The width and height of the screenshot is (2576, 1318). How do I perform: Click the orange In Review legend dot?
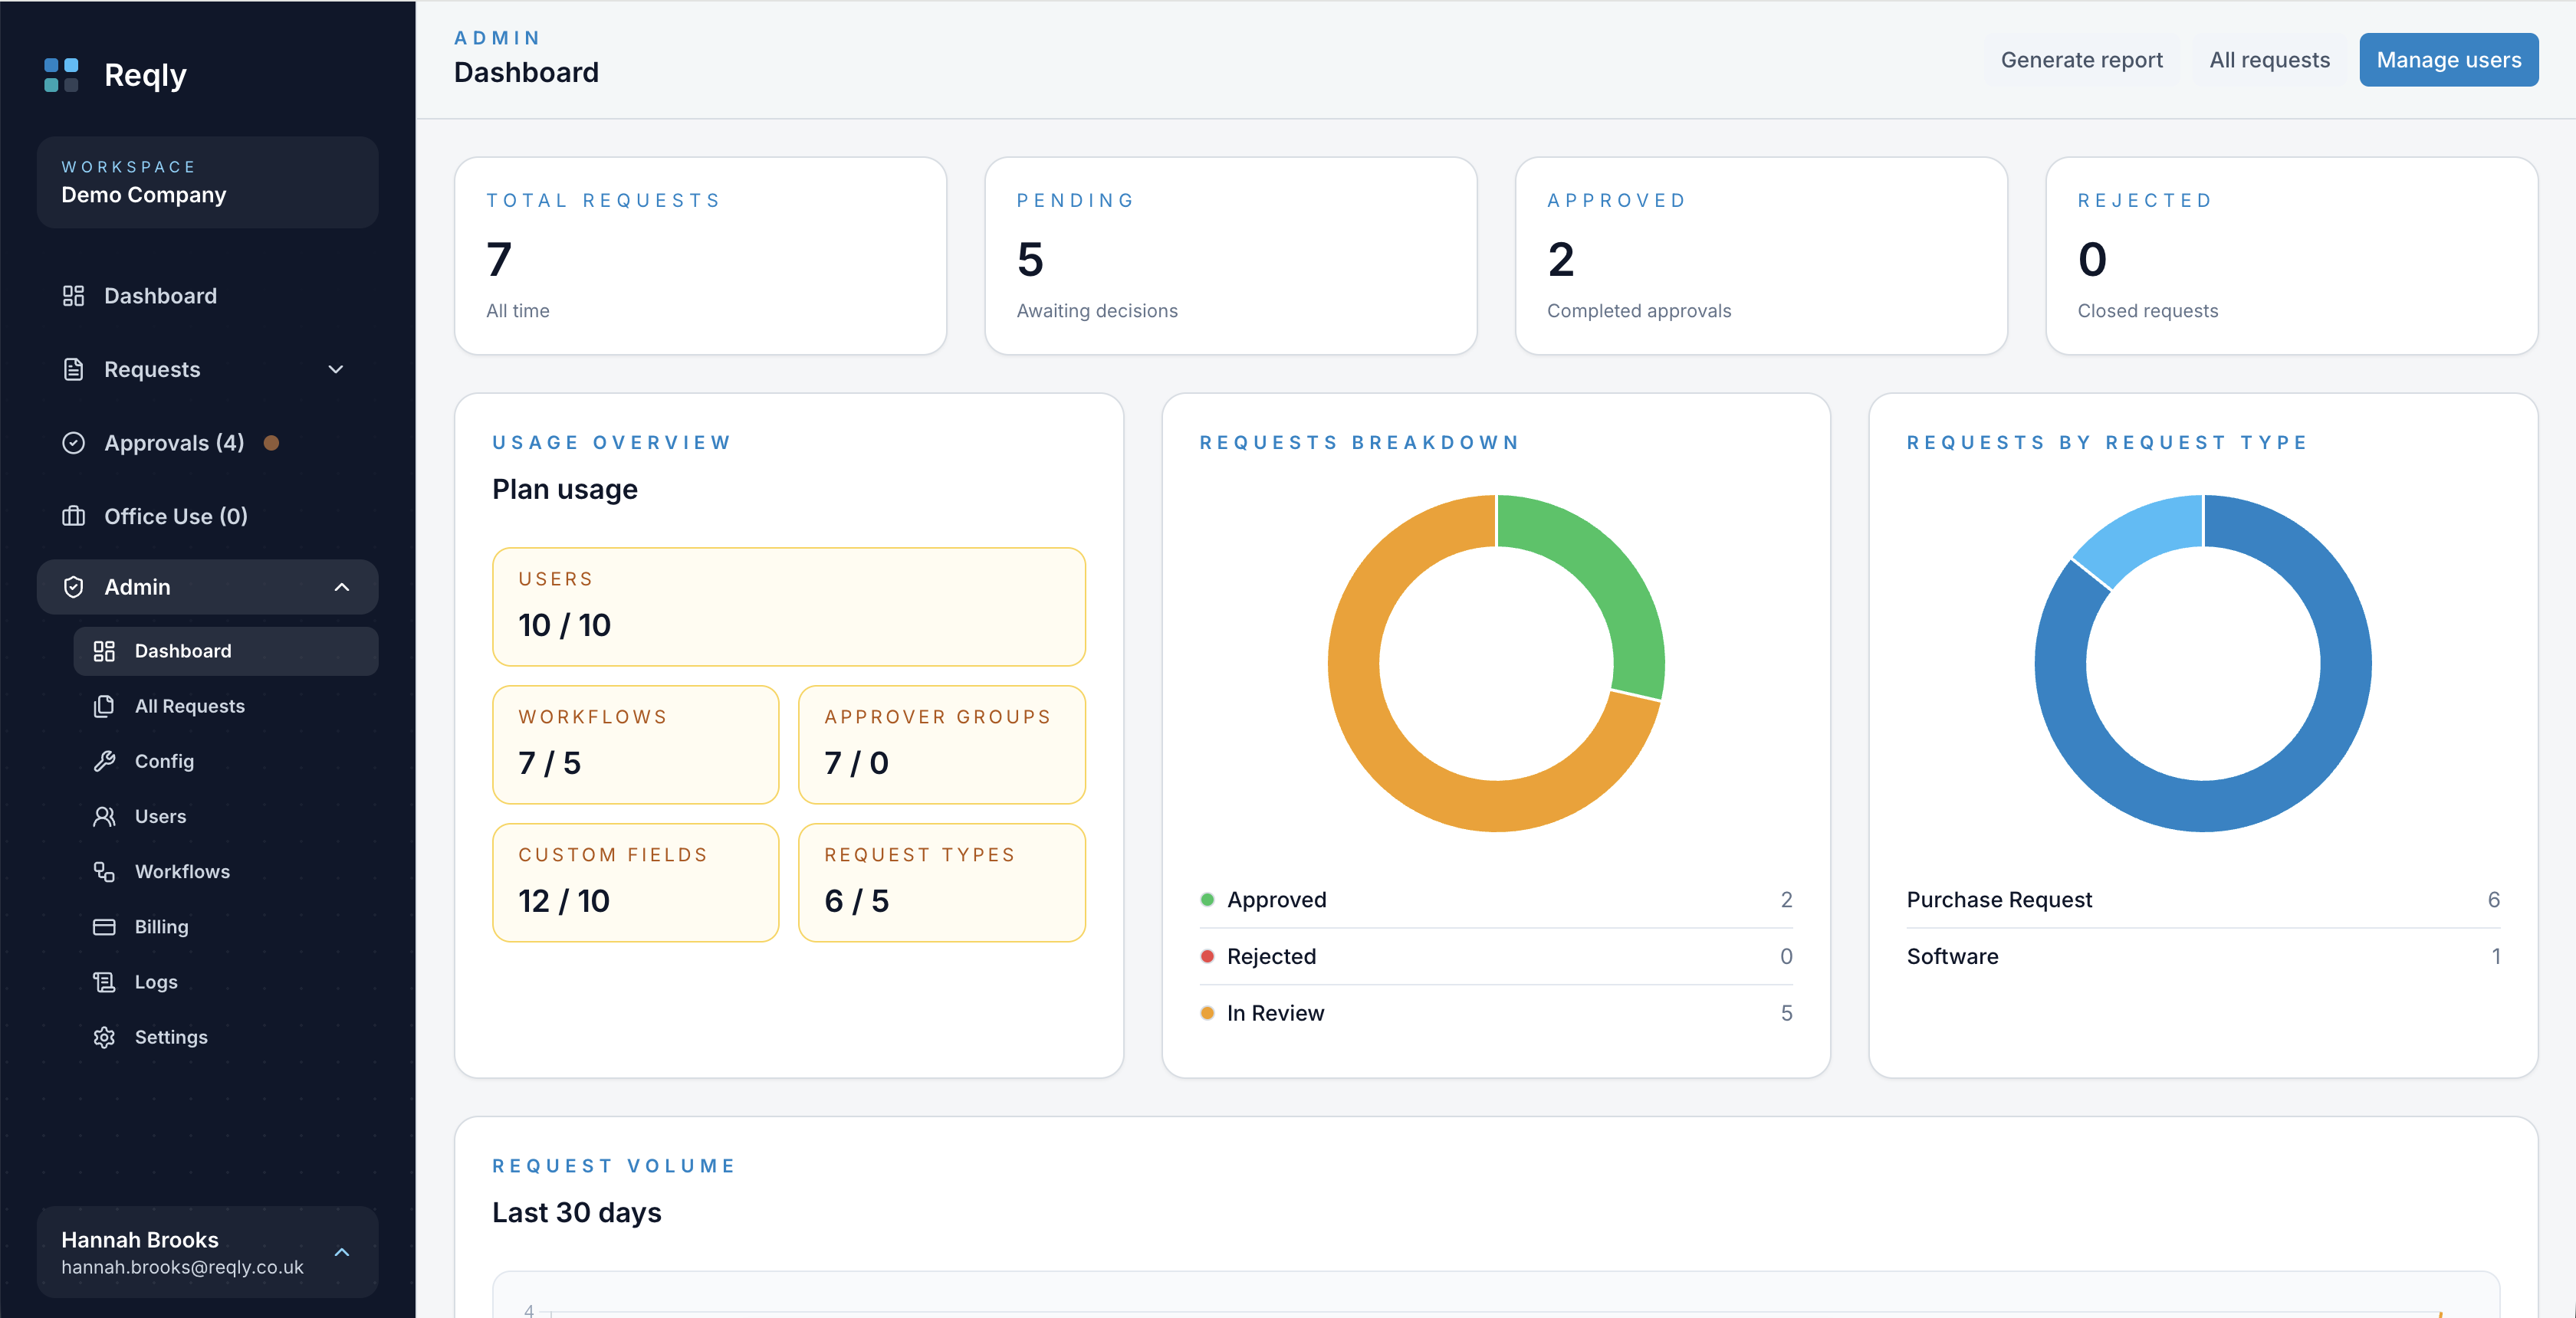pos(1207,1013)
